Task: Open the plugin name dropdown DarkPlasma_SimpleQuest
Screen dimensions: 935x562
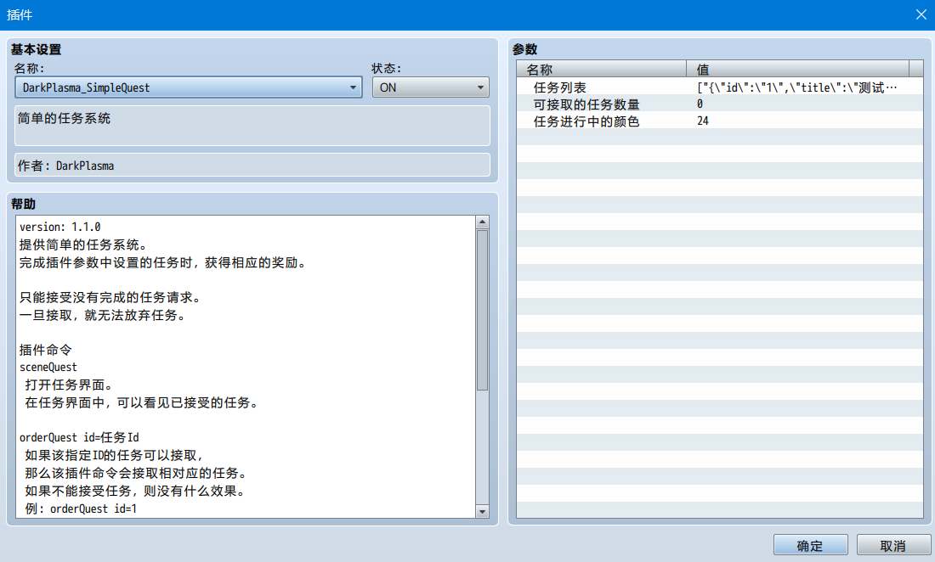Action: click(x=189, y=87)
